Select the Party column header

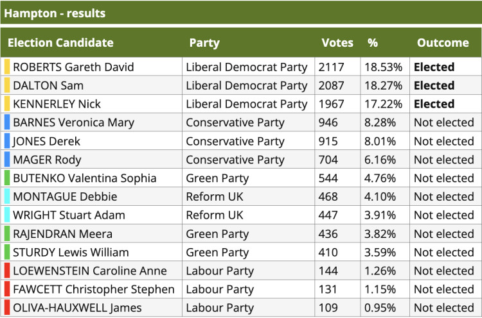click(204, 42)
